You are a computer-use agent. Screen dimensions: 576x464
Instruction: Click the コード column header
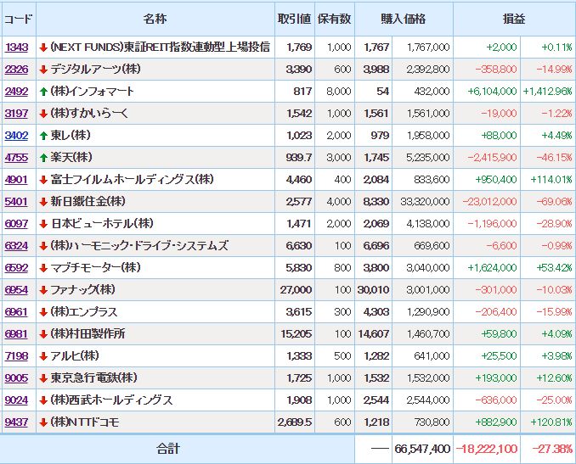[x=18, y=19]
